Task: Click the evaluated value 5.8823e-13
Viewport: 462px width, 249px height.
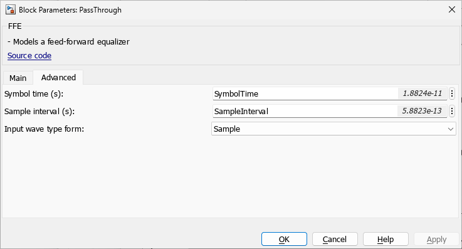Action: coord(422,111)
